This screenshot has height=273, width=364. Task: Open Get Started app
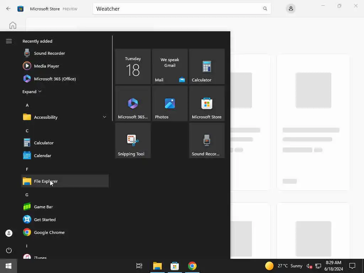(65, 219)
